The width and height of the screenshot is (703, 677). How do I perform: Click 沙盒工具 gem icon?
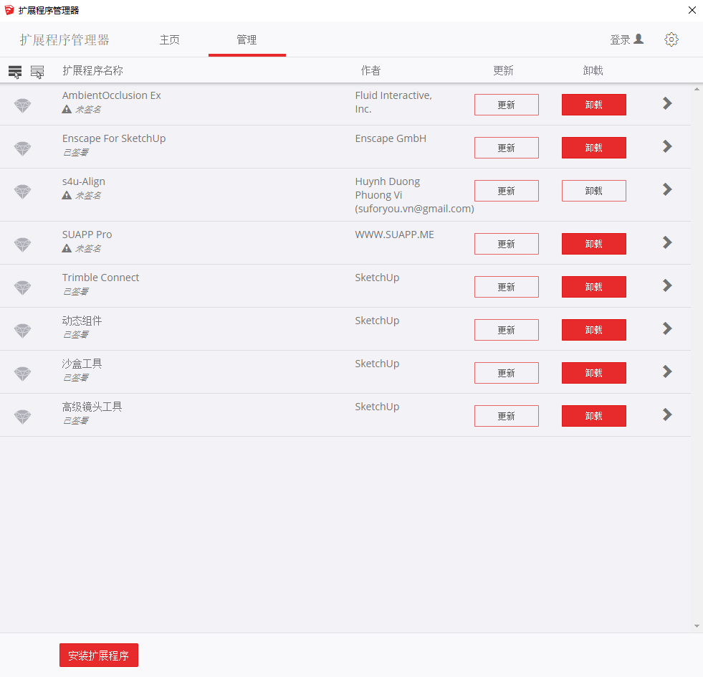[22, 374]
